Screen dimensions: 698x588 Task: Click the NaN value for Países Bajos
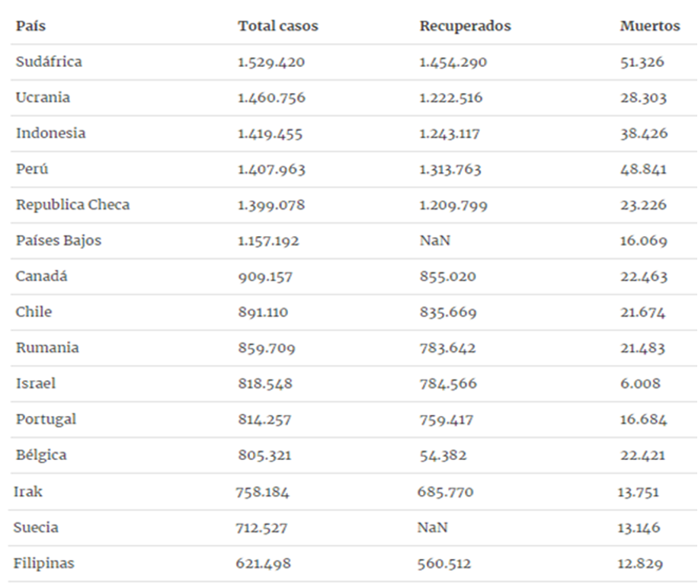[434, 241]
